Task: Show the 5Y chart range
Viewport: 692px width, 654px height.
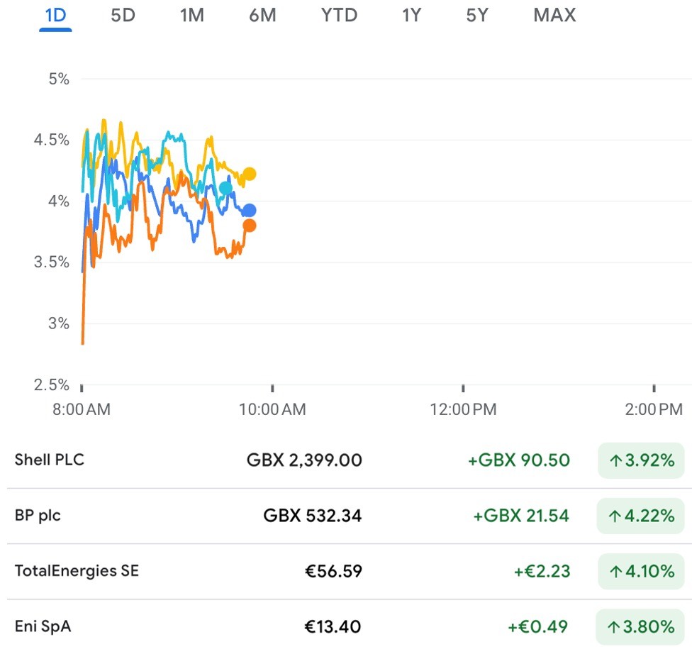Action: [x=477, y=16]
